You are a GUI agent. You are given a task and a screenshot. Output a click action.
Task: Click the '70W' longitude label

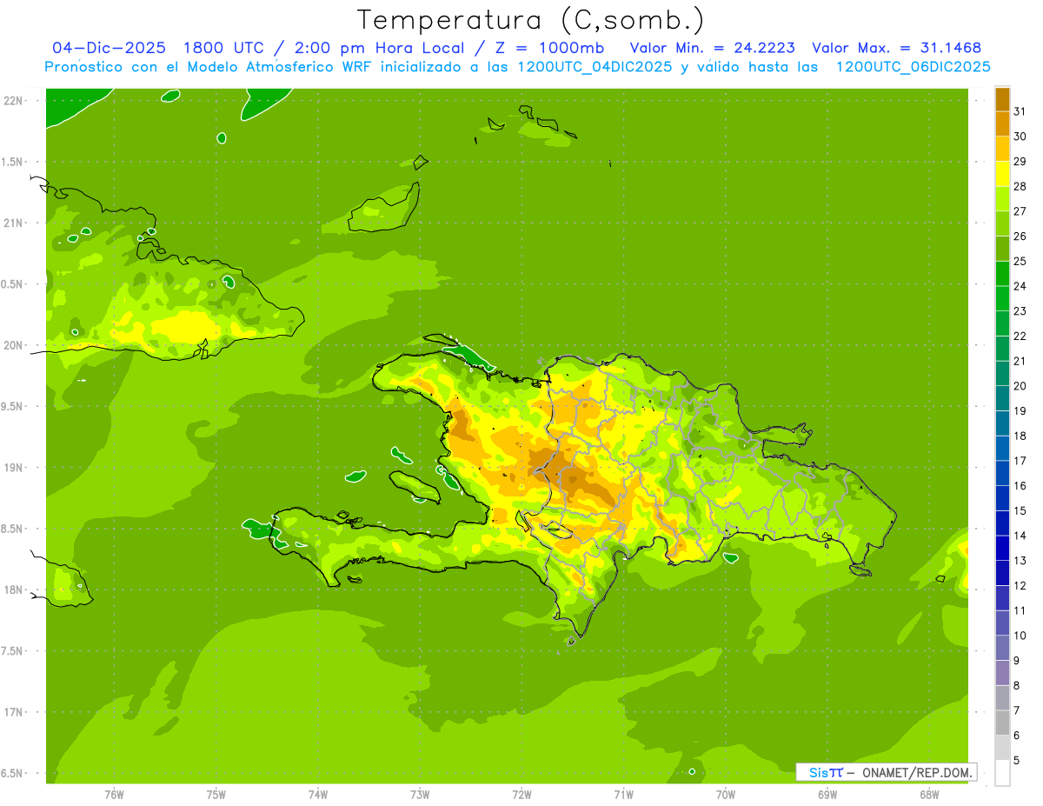click(726, 795)
